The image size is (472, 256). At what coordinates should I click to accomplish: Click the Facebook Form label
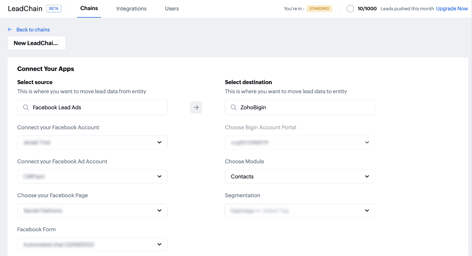37,229
